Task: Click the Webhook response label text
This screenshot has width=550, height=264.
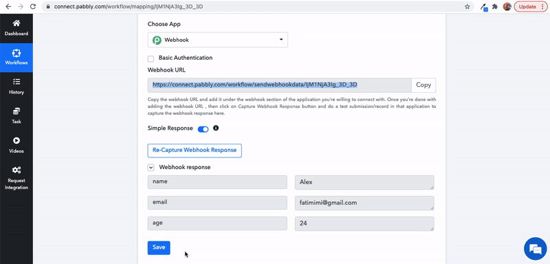Action: pyautogui.click(x=185, y=167)
